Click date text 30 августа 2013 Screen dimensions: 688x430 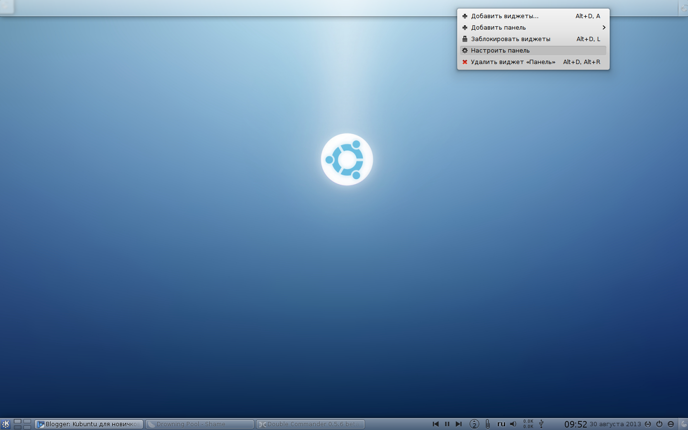pos(615,424)
